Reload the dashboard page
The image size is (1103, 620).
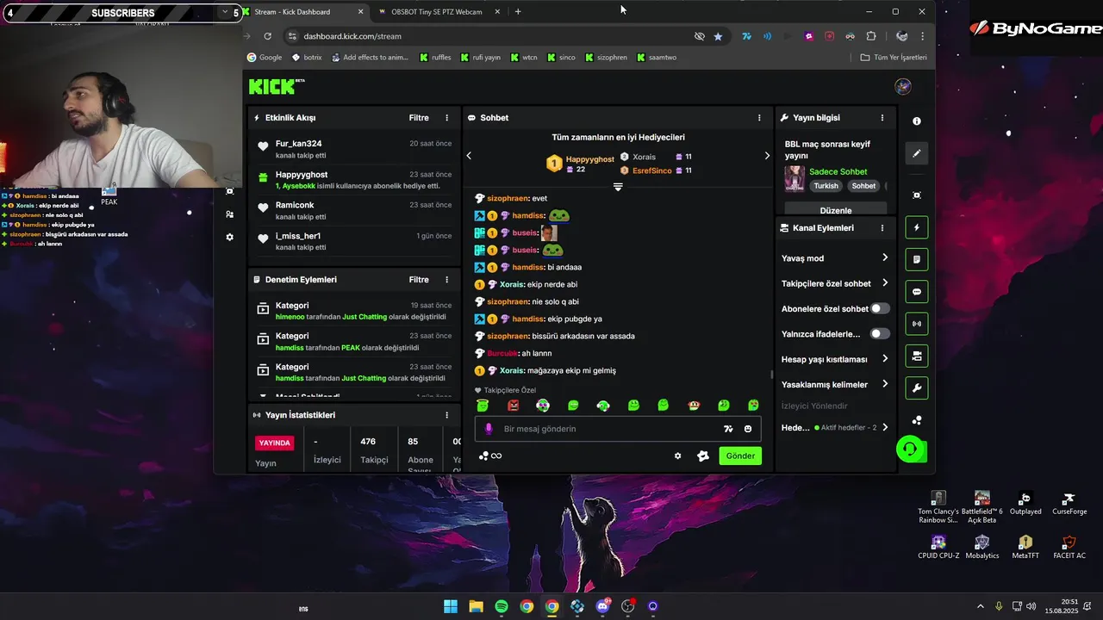coord(267,36)
